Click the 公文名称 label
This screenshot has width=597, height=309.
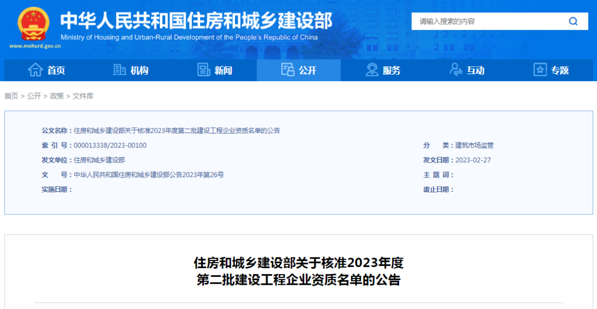click(56, 131)
